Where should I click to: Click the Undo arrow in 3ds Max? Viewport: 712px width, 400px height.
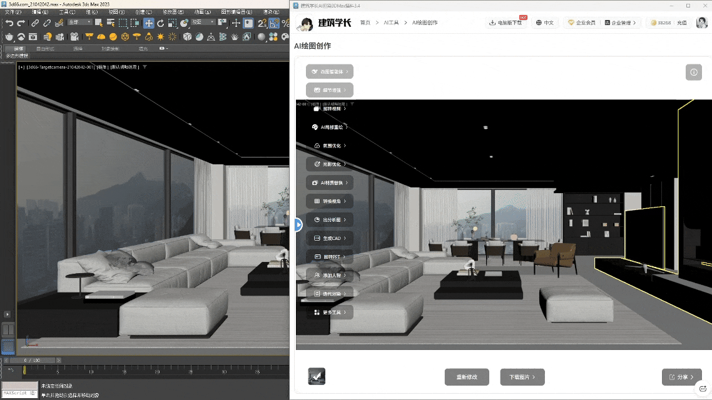click(x=9, y=22)
